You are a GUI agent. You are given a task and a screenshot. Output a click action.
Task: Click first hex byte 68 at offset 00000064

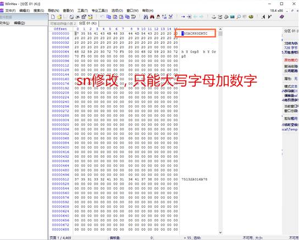pyautogui.click(x=76, y=52)
